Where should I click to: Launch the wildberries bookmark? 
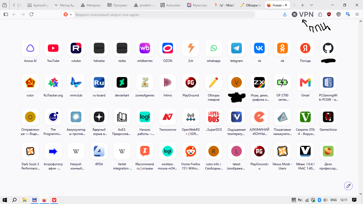click(145, 48)
